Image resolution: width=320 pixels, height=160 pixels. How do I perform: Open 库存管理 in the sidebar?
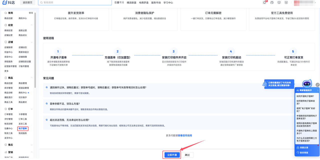[8, 88]
